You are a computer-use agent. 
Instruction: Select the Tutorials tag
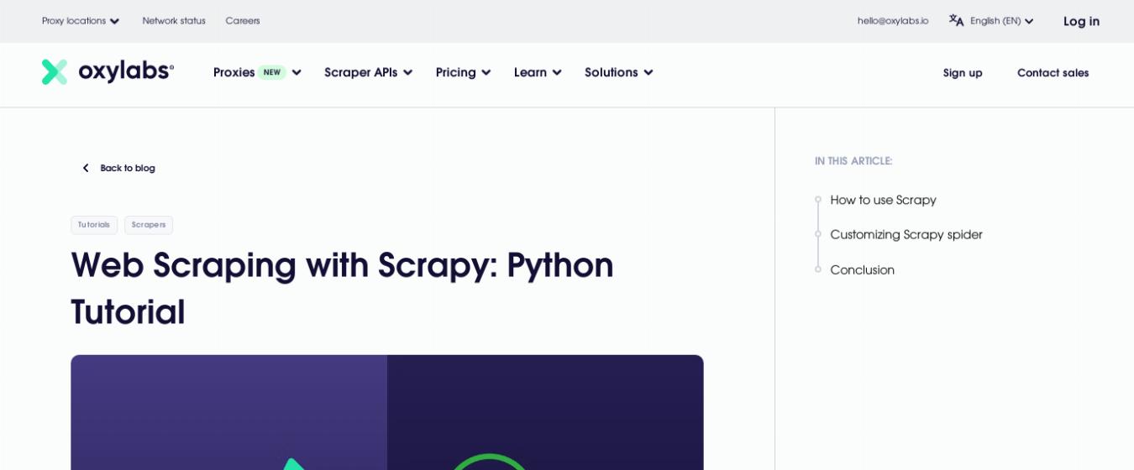[94, 225]
